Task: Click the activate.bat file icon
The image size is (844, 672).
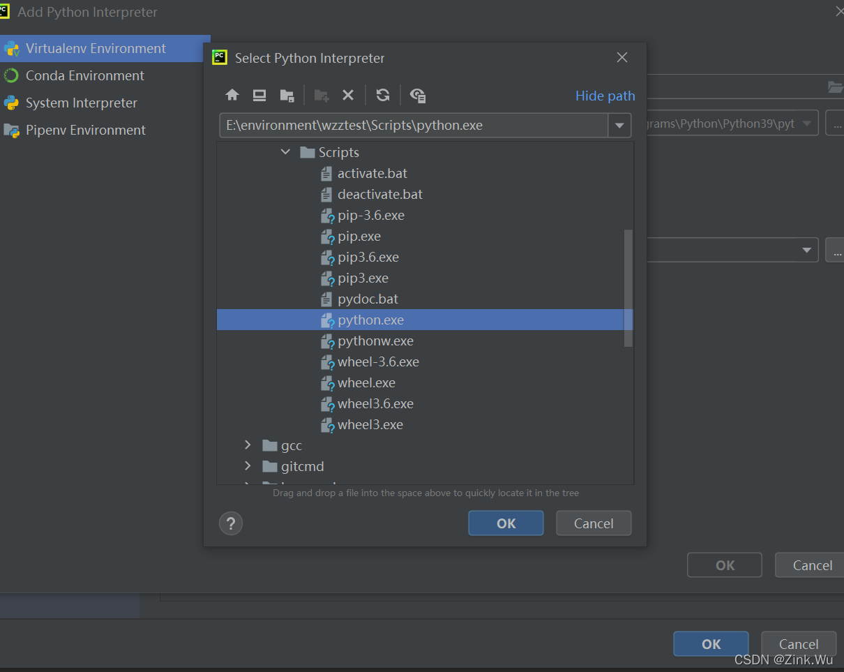Action: [326, 173]
